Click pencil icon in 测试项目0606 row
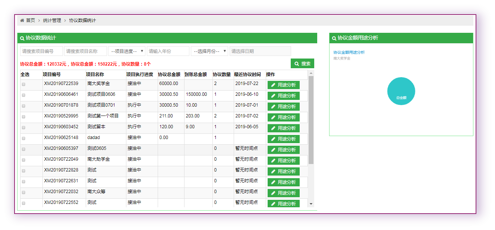495x230 pixels. (273, 96)
